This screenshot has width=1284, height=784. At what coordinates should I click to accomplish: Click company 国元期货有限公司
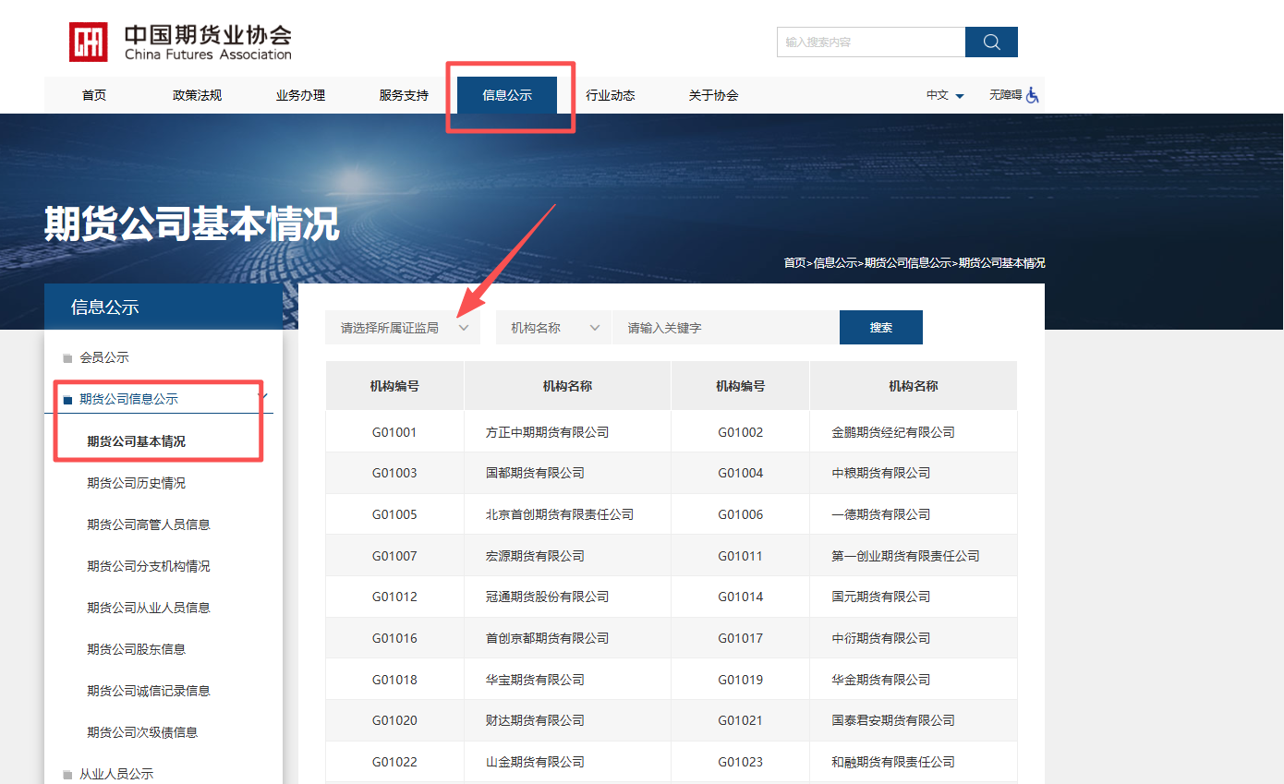[881, 597]
